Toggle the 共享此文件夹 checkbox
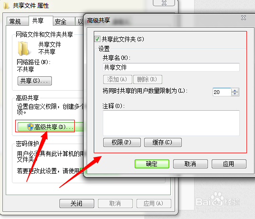 (97, 39)
